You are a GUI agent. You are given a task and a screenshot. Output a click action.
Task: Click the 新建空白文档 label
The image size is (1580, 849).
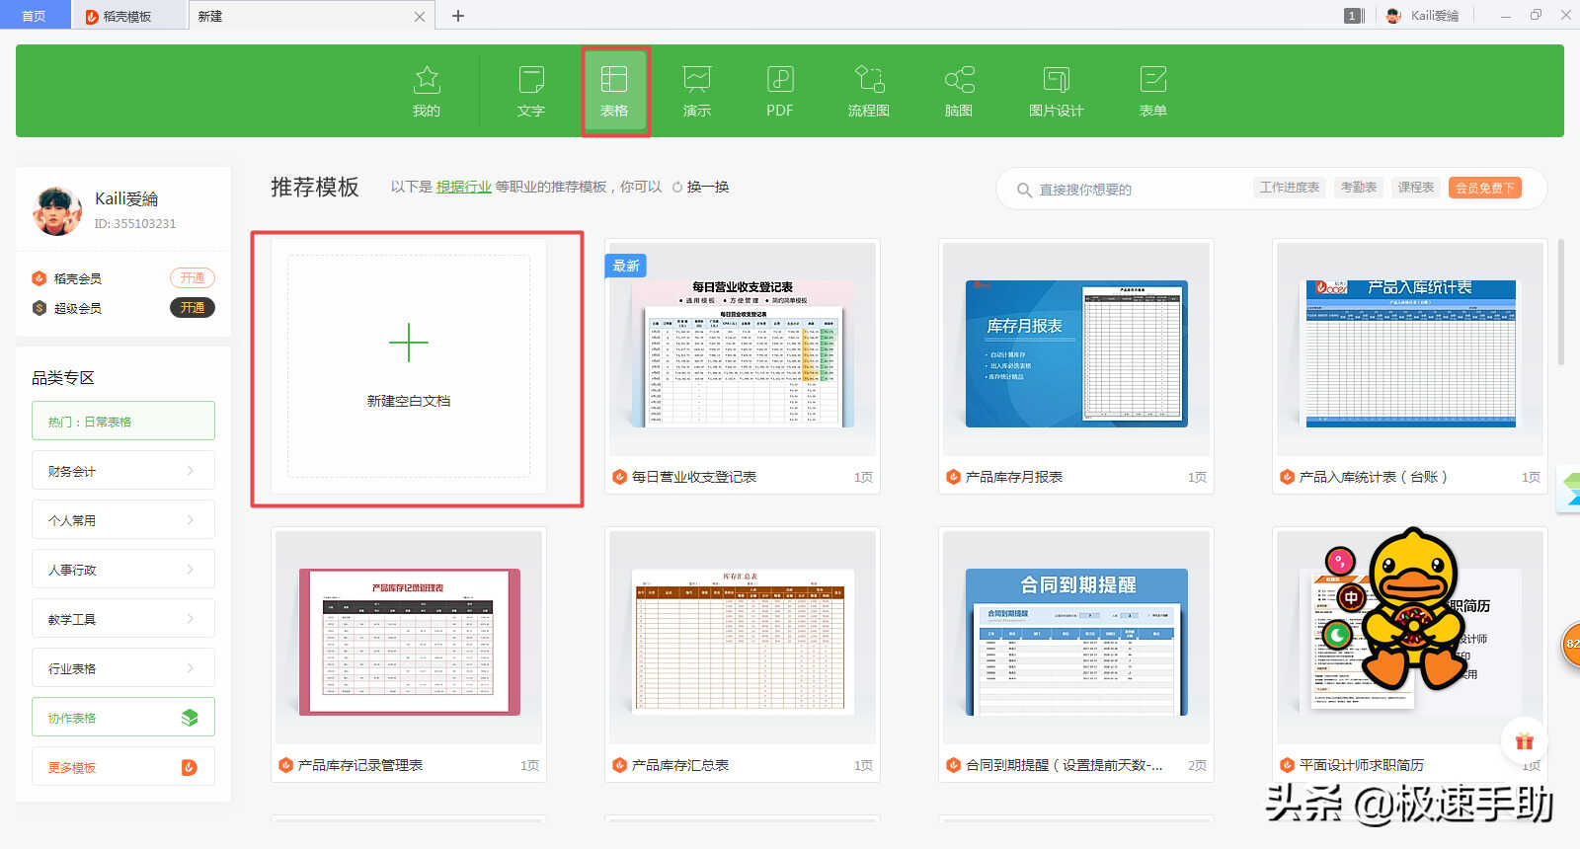pyautogui.click(x=409, y=401)
